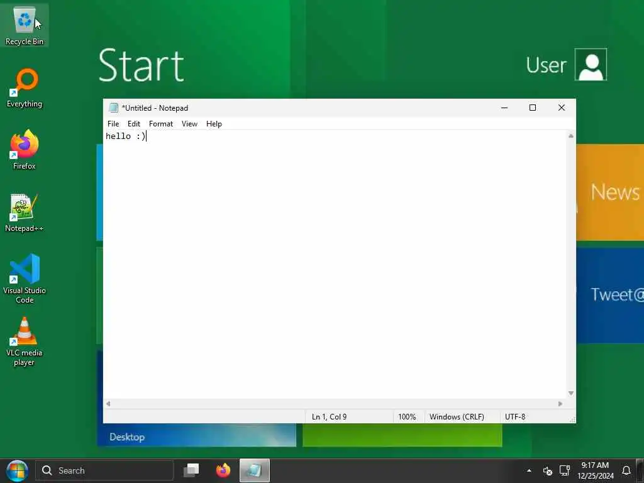Open the notifications bell icon
The width and height of the screenshot is (644, 483).
click(x=626, y=470)
